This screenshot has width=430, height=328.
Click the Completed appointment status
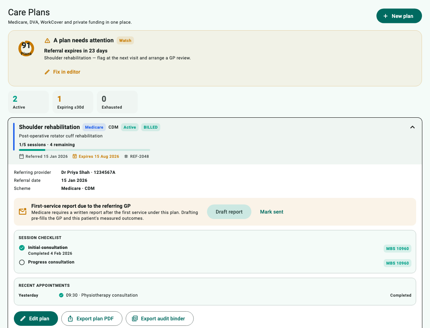[x=400, y=295]
